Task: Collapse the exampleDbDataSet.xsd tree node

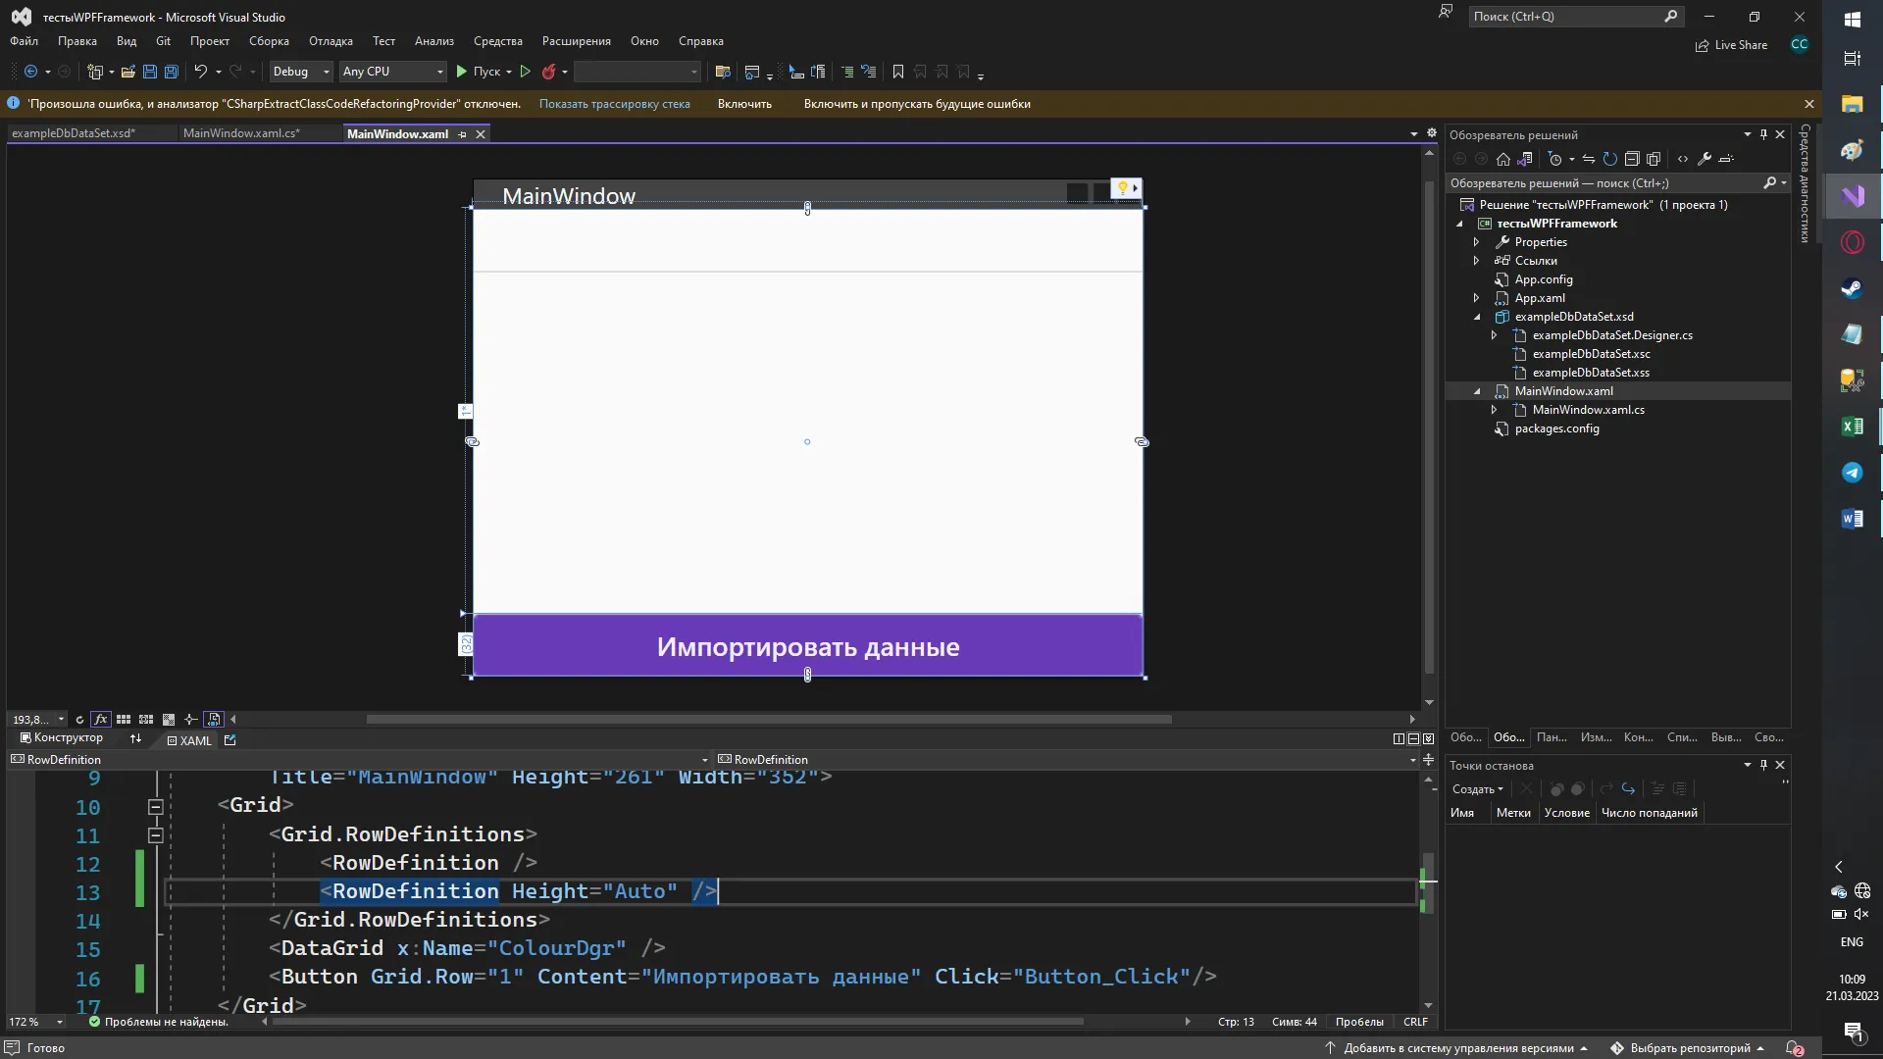Action: click(x=1477, y=317)
